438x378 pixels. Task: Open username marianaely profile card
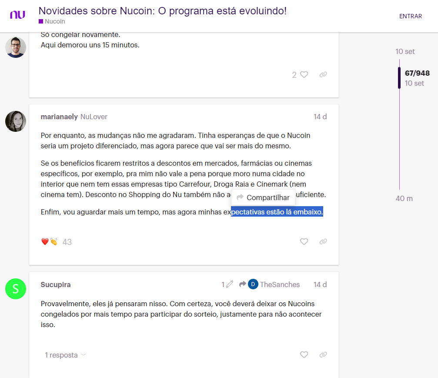59,117
